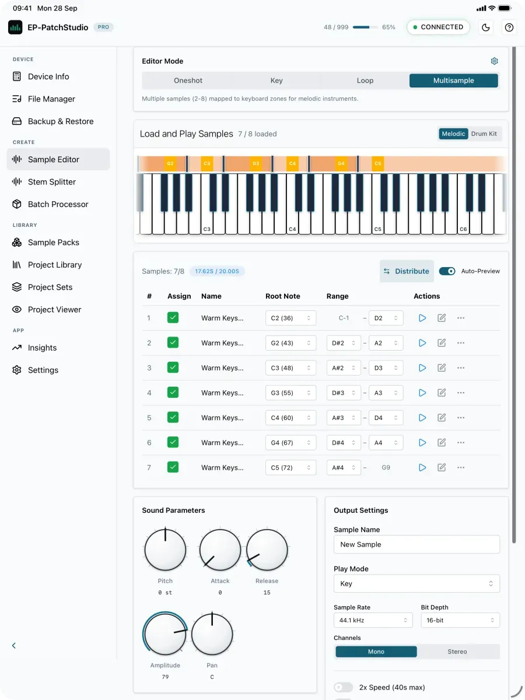Click the Sample Name input field
This screenshot has width=525, height=700.
pos(416,544)
